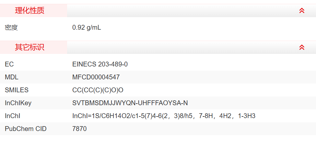Viewport: 316px width, 141px height.
Task: Click the gray bar beside 其它标识 heading
Action: 181,47
